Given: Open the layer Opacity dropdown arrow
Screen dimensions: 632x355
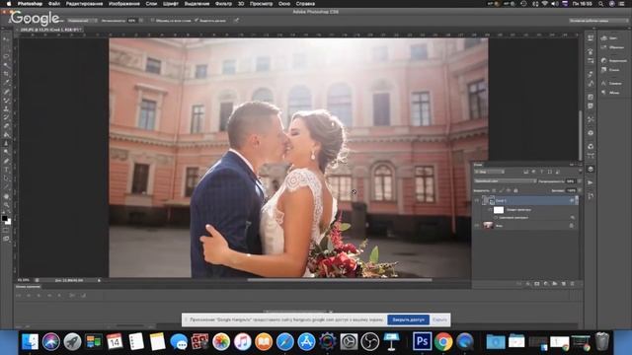Looking at the screenshot, I should pyautogui.click(x=579, y=181).
